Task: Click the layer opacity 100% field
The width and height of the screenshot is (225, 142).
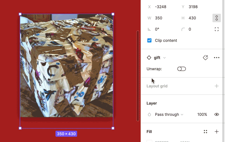Action: (202, 114)
